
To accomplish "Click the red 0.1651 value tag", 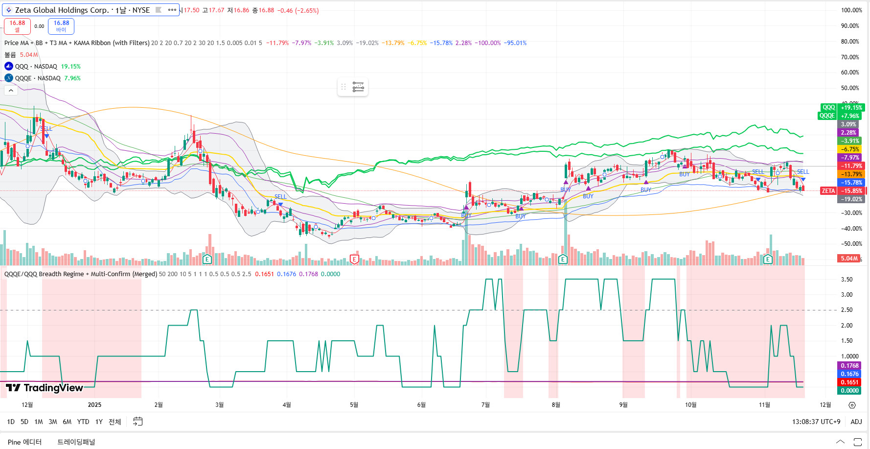I will [849, 382].
